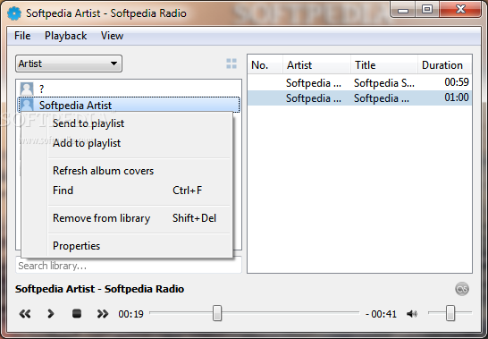Choose Add to playlist
488x339 pixels.
(x=127, y=143)
